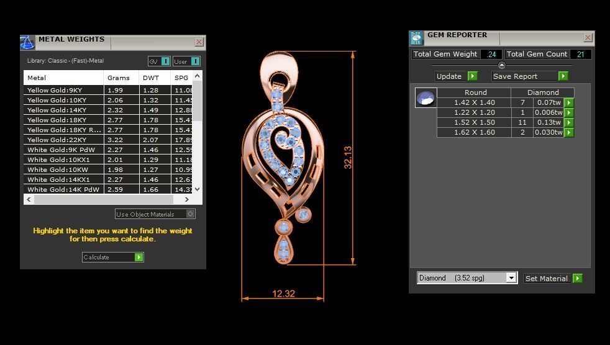
Task: Click the metal list scroll down arrow
Action: pos(198,189)
